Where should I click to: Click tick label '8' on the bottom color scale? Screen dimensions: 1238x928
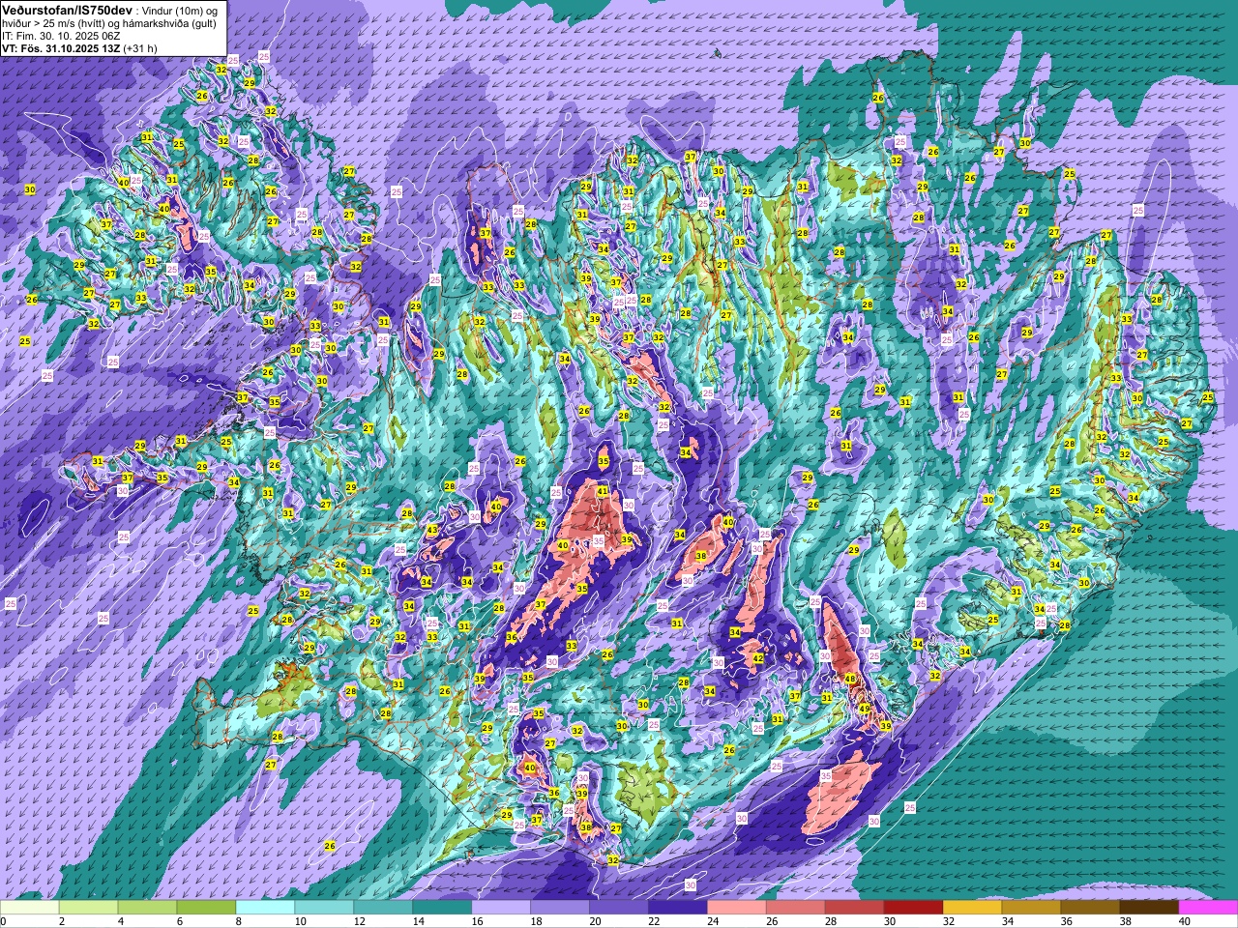240,921
